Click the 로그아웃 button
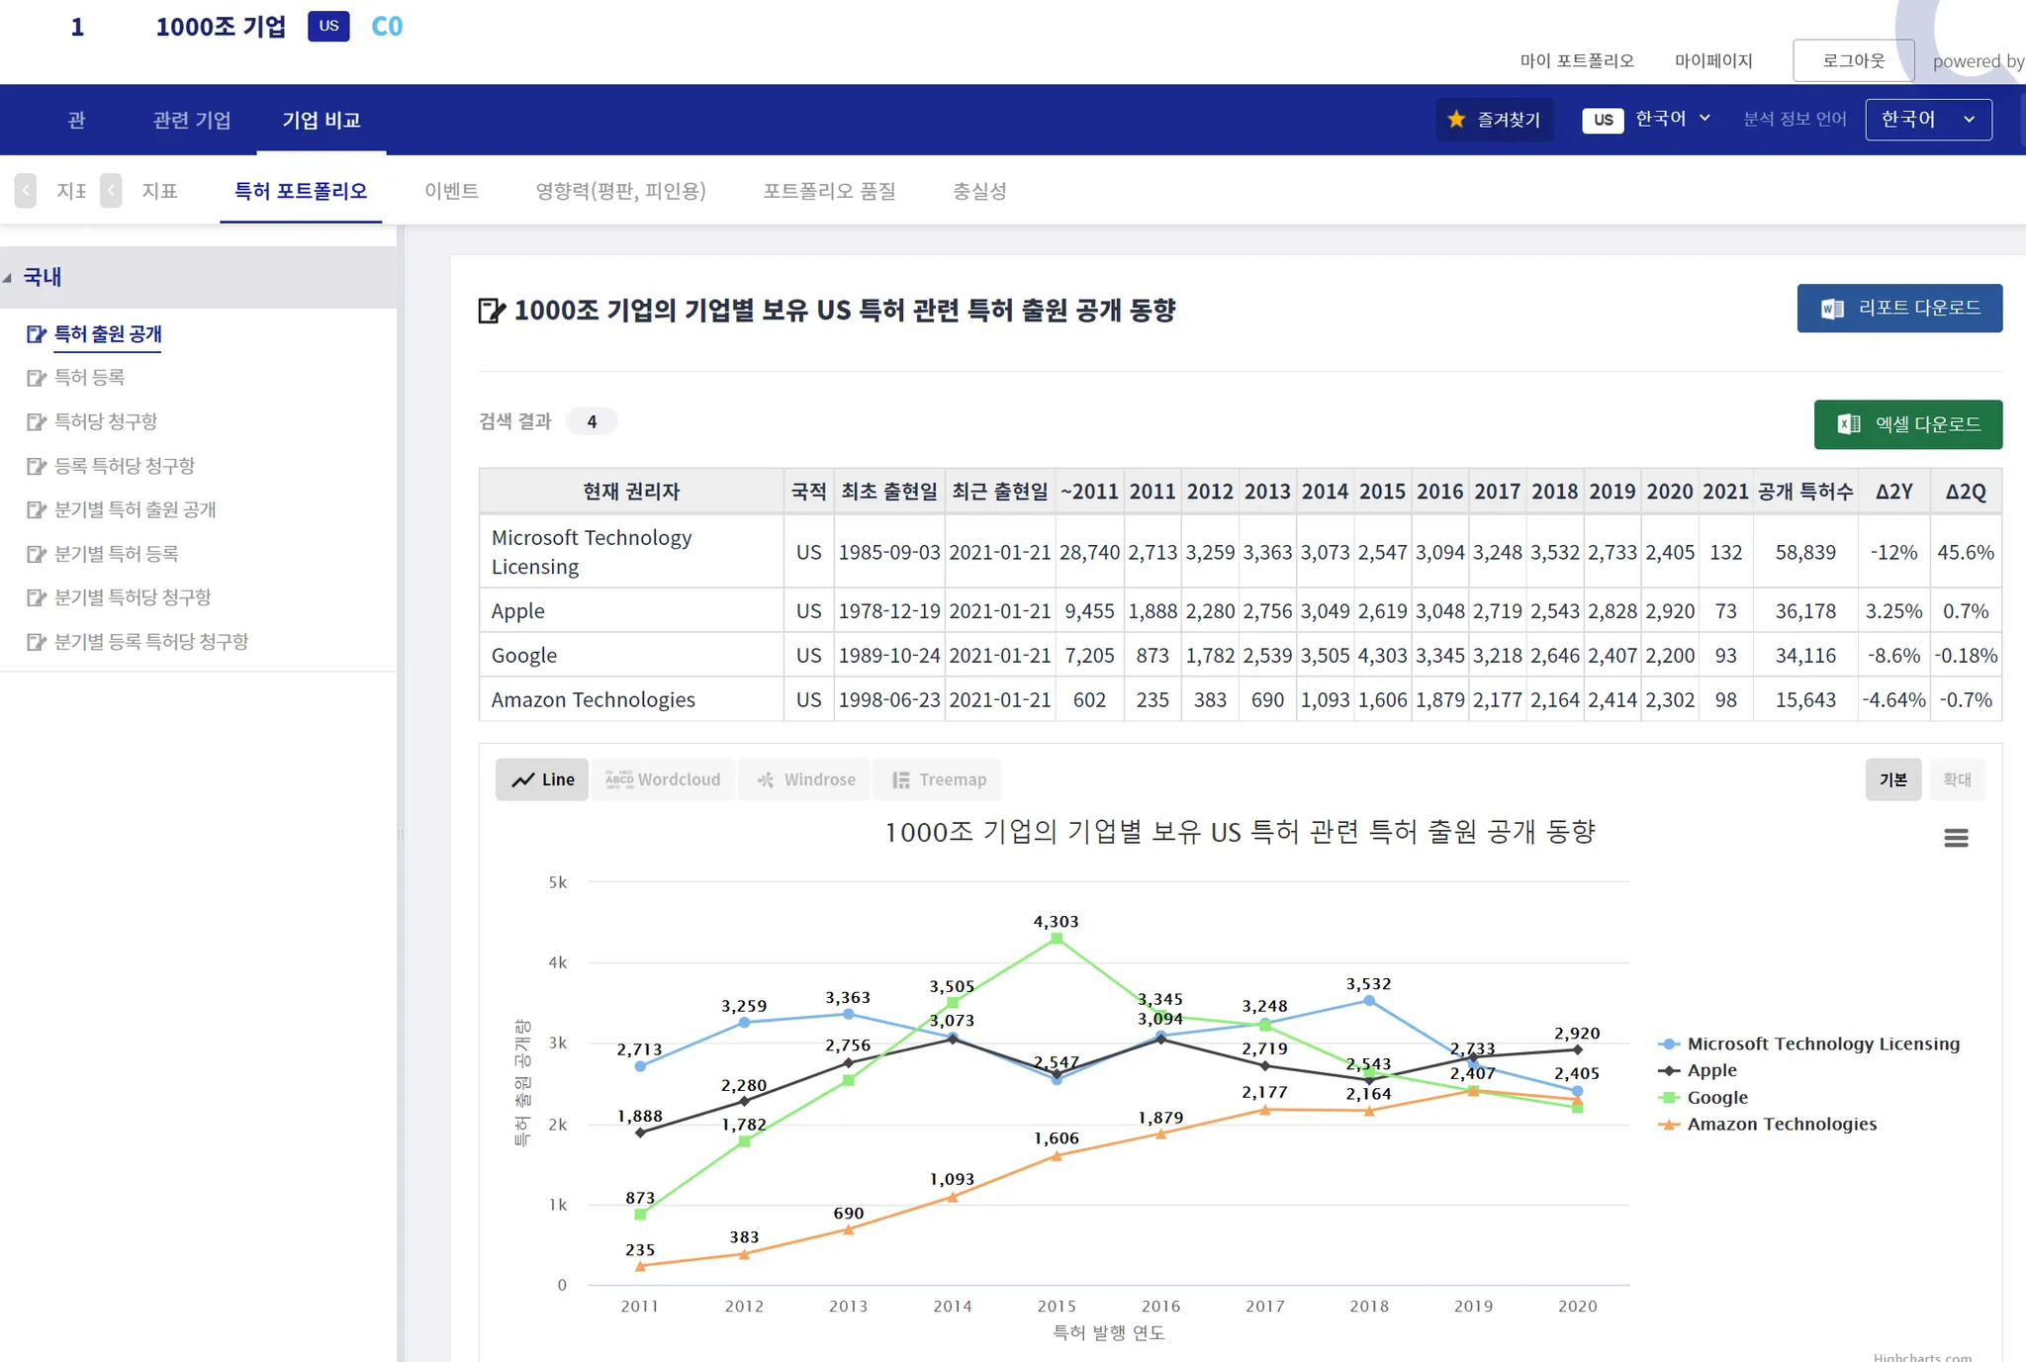The height and width of the screenshot is (1362, 2026). (1853, 60)
